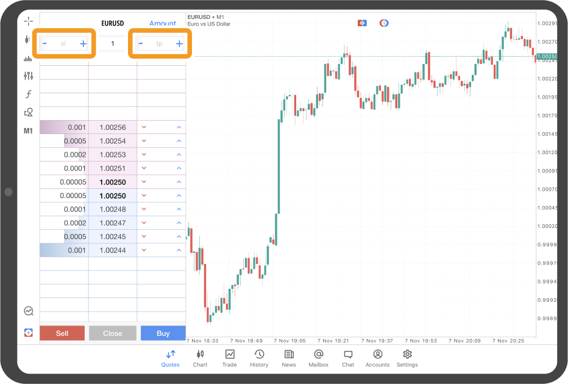
Task: Open the History tab
Action: tap(259, 358)
